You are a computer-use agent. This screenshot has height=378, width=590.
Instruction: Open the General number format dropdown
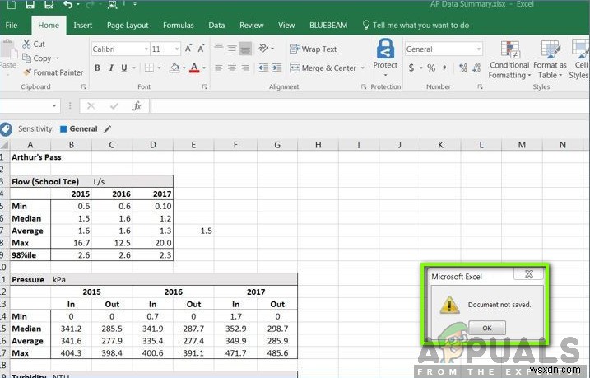coord(479,49)
